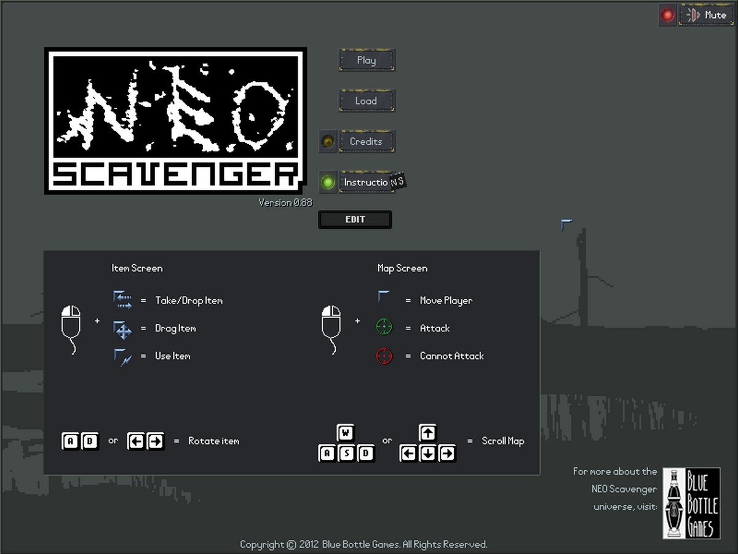
Task: Open the Instructions panel
Action: [x=367, y=182]
